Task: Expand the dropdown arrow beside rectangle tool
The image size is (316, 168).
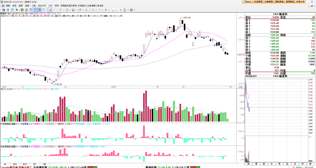Action: [x=96, y=10]
